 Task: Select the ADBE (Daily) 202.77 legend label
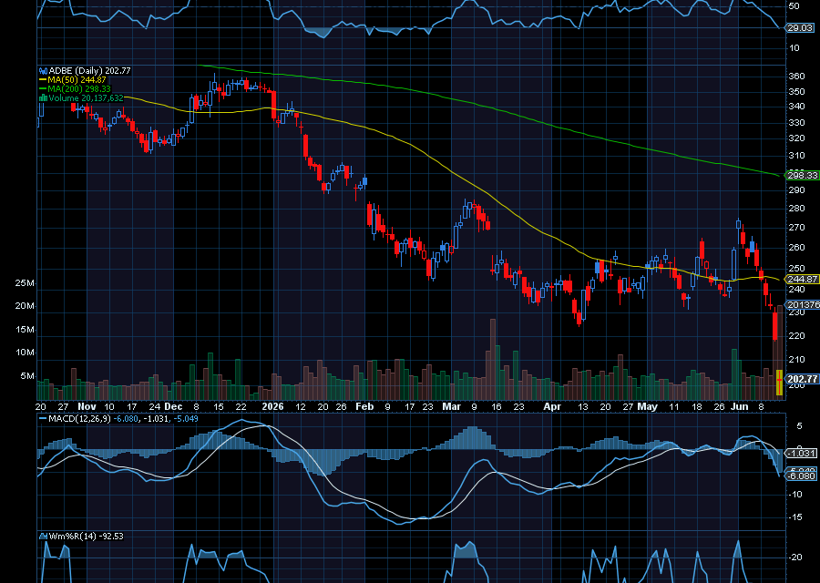89,70
